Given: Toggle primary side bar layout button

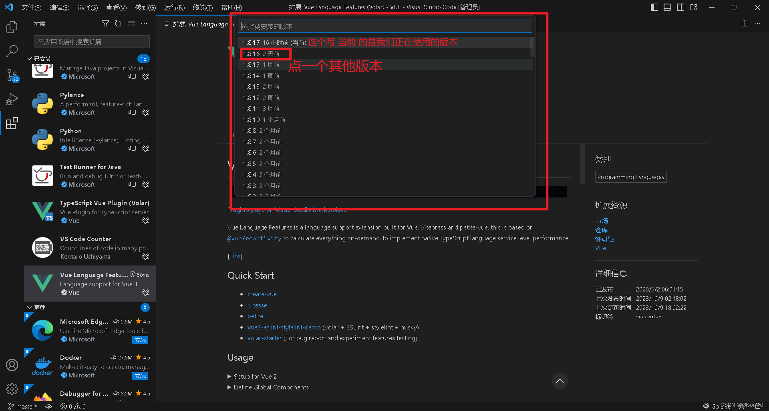Looking at the screenshot, I should (x=654, y=7).
